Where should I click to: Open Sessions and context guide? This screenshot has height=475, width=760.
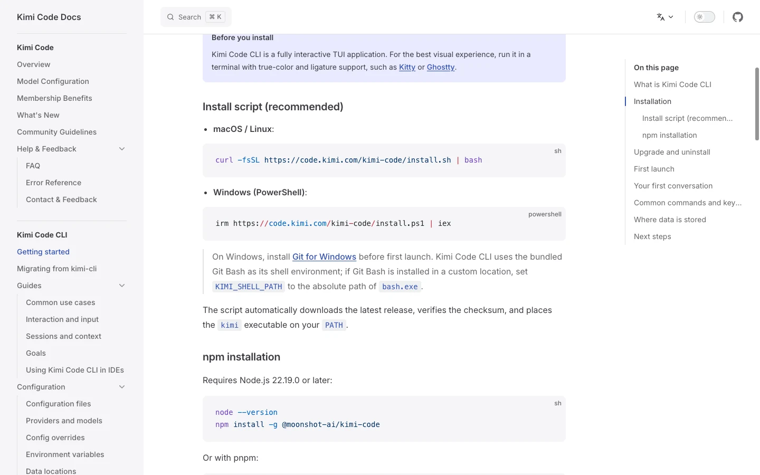63,336
